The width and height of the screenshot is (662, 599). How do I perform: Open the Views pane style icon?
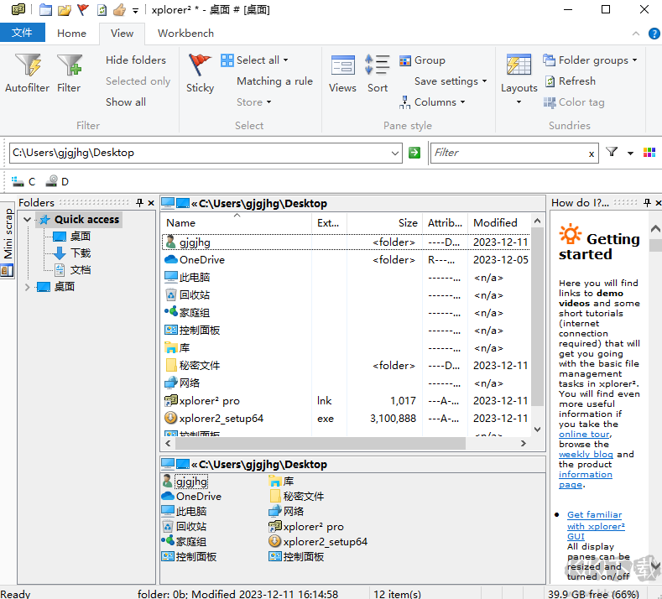click(x=342, y=67)
